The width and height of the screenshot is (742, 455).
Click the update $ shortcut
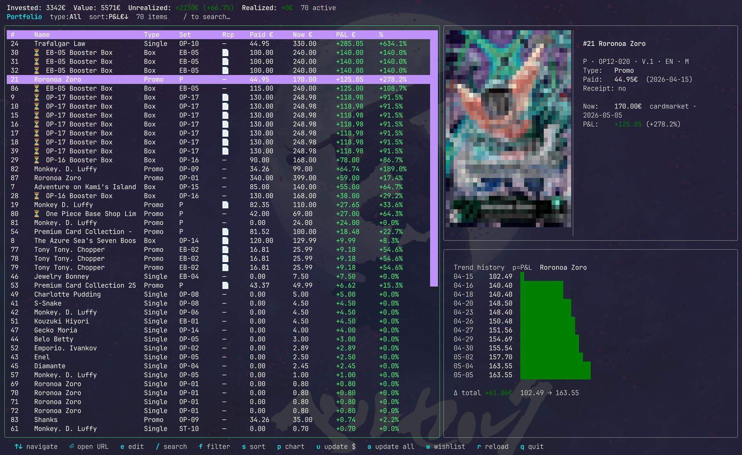[x=336, y=447]
